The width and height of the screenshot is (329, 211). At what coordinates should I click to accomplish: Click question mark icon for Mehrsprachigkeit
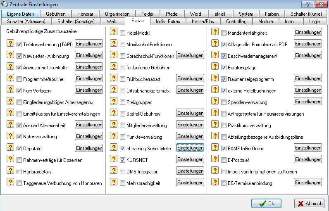pyautogui.click(x=114, y=182)
